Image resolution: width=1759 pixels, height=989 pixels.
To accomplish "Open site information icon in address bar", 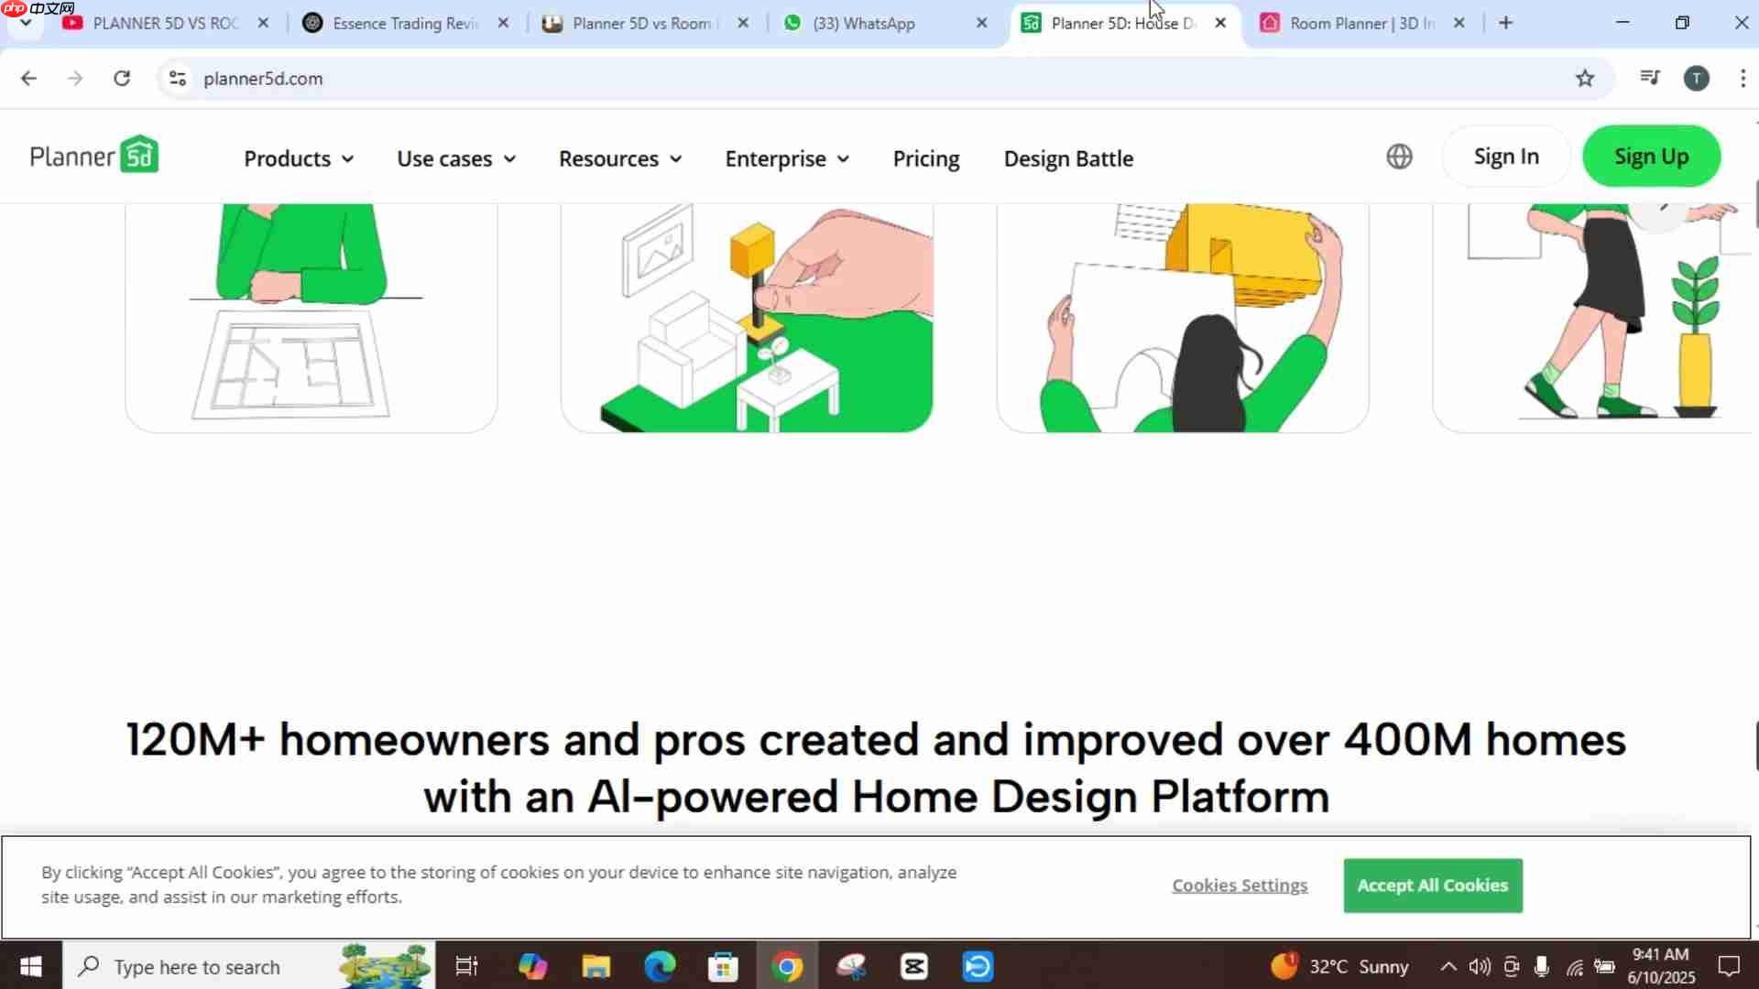I will (x=178, y=79).
